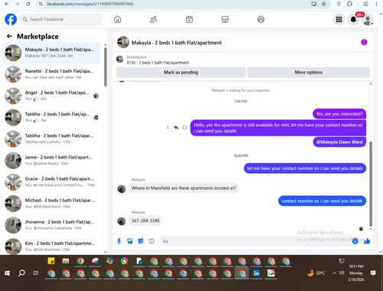Click the Where in Mansfield message bubble
Viewport: 383px width, 291px height.
[184, 188]
